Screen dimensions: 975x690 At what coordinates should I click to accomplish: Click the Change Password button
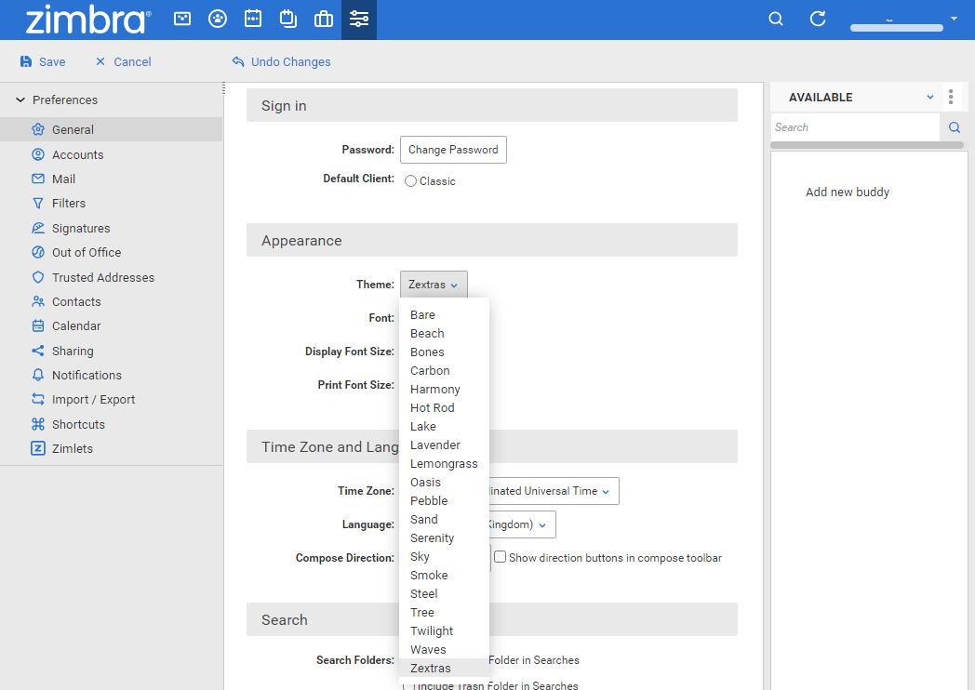point(453,150)
